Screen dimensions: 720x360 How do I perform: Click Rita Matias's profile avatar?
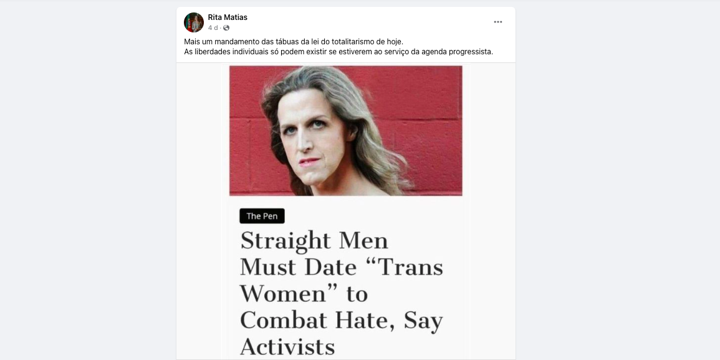[x=194, y=22]
